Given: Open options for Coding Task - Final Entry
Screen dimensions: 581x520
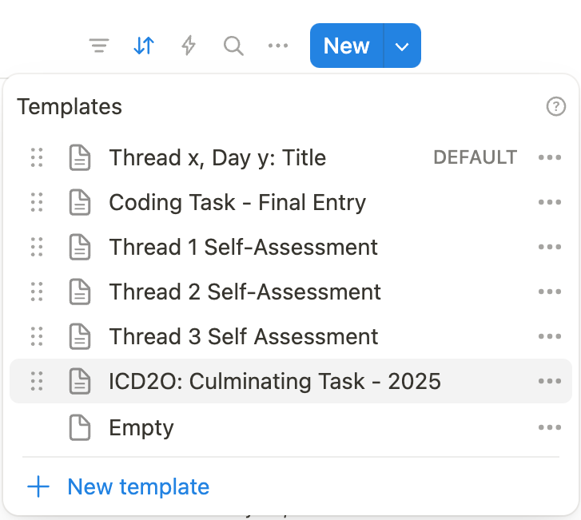Looking at the screenshot, I should (550, 203).
